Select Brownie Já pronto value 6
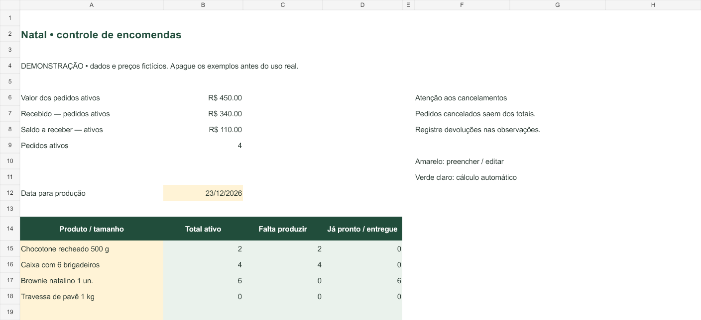Screen dimensions: 701x320 [362, 280]
